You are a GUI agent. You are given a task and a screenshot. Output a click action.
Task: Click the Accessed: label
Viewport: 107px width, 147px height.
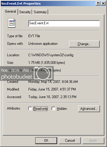pyautogui.click(x=14, y=97)
